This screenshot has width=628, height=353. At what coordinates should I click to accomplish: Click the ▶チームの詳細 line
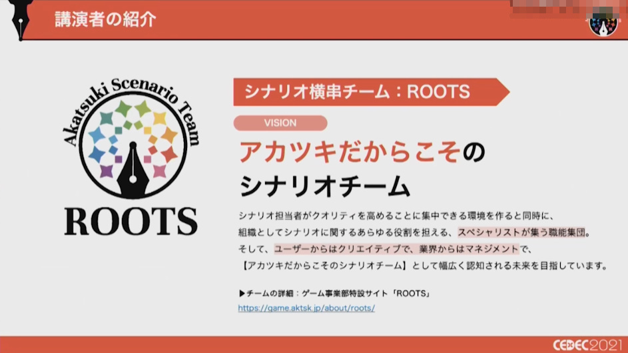(x=335, y=293)
